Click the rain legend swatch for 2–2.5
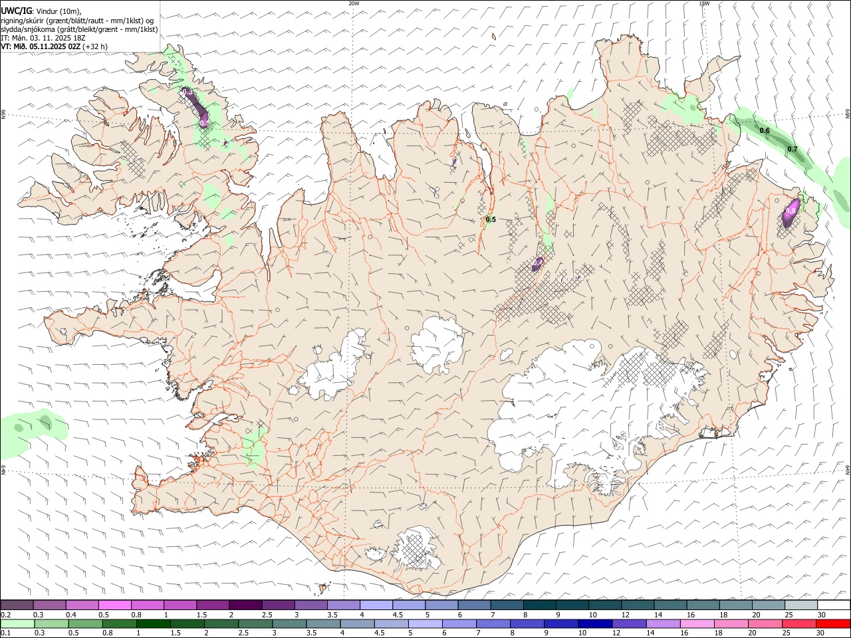 [221, 623]
